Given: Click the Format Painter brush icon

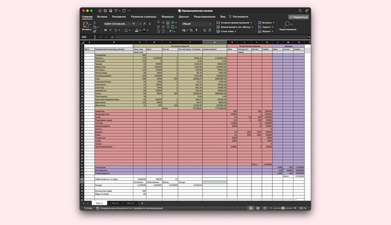Looking at the screenshot, I should point(94,31).
